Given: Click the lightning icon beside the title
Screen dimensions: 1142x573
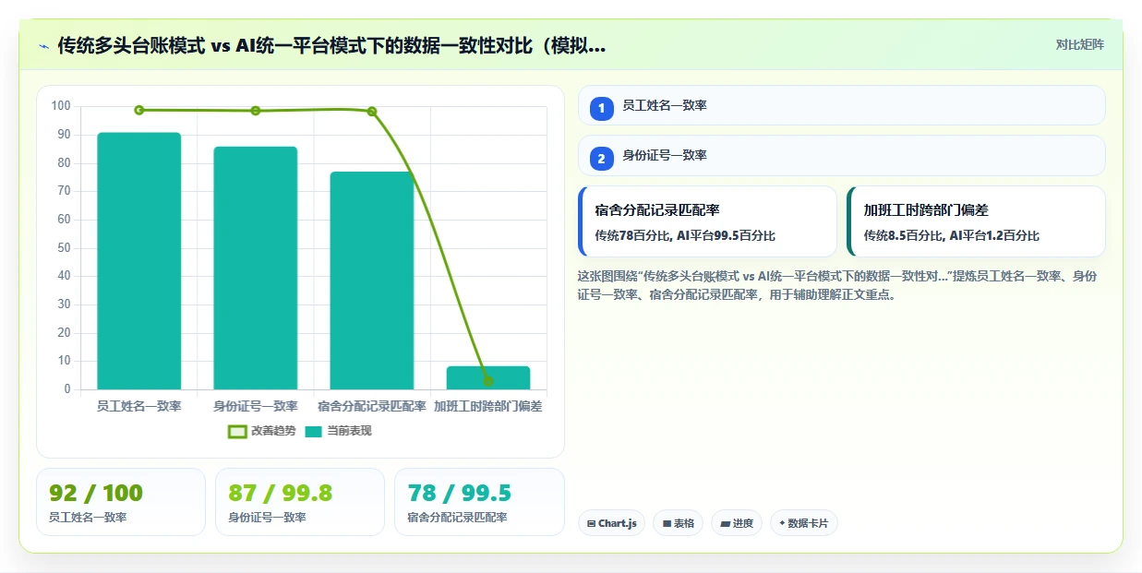Looking at the screenshot, I should (x=43, y=45).
